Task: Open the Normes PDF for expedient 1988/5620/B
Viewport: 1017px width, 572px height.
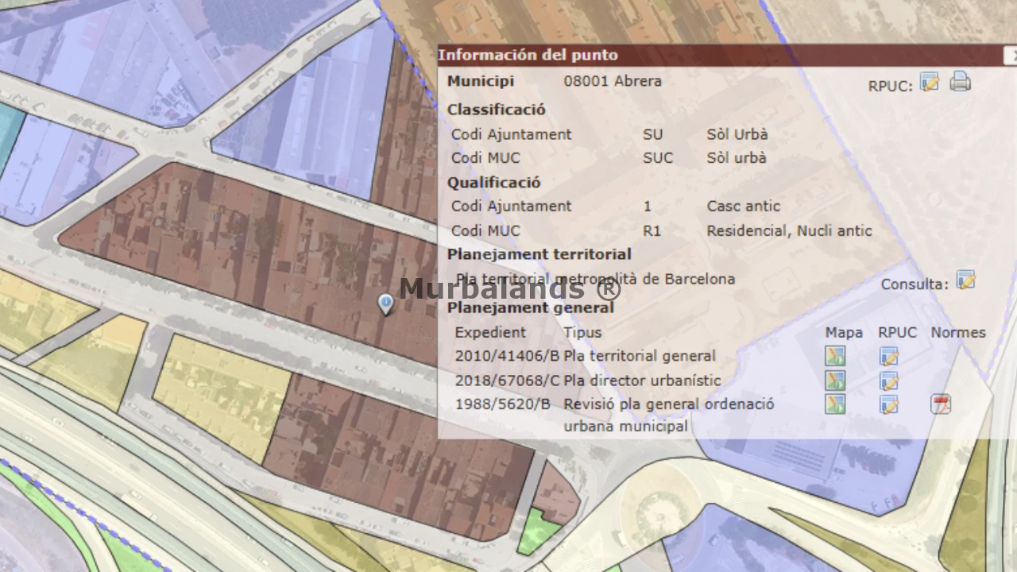Action: click(941, 404)
